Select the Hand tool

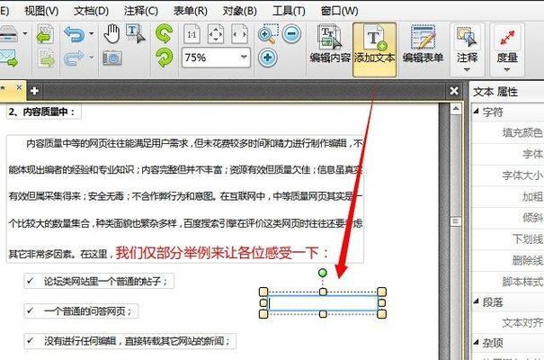pos(111,34)
